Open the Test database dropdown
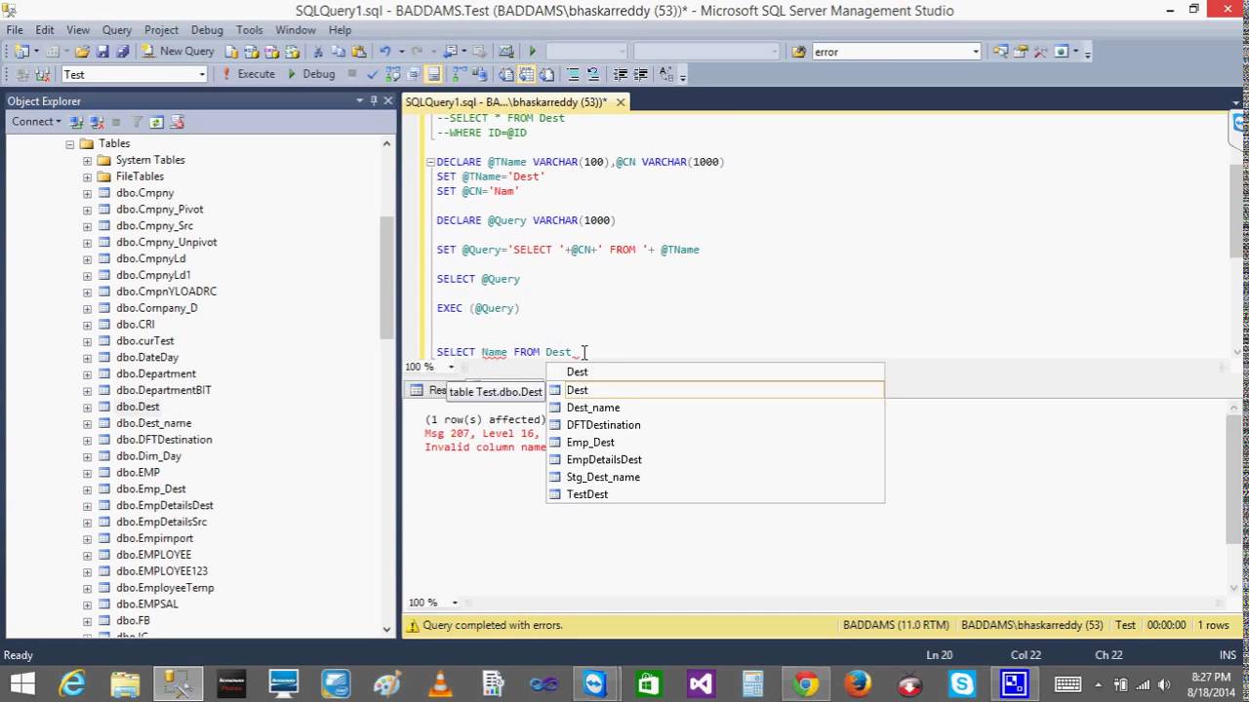Image resolution: width=1249 pixels, height=702 pixels. pos(202,74)
